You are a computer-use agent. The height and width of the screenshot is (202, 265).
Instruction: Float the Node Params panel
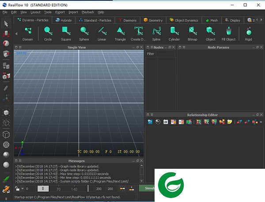pos(257,47)
